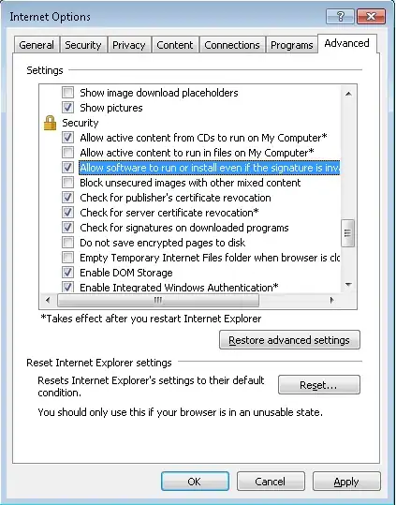This screenshot has width=396, height=505.
Task: Click the horizontal scrollbar thumb
Action: coord(158,300)
